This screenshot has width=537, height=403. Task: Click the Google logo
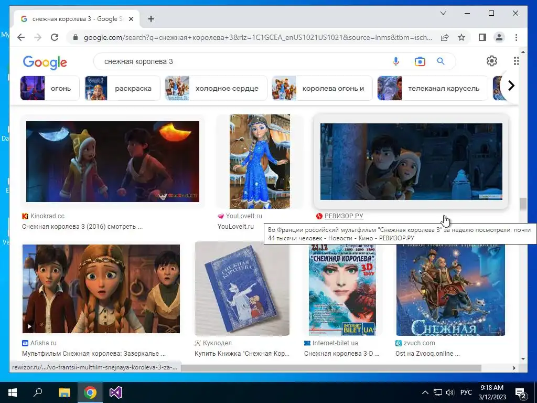[x=45, y=62]
